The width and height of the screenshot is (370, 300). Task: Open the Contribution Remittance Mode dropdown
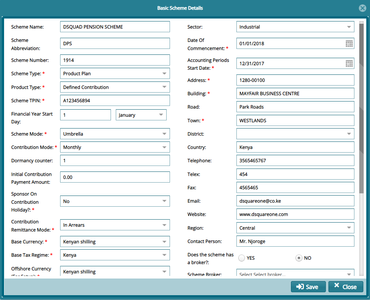[115, 225]
